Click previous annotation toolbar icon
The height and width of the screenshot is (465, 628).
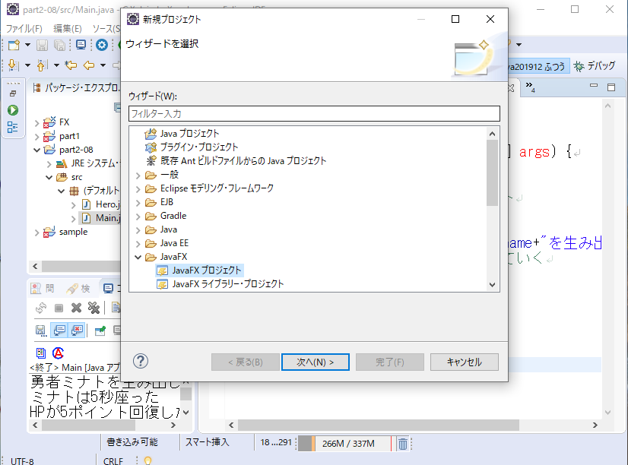point(42,65)
